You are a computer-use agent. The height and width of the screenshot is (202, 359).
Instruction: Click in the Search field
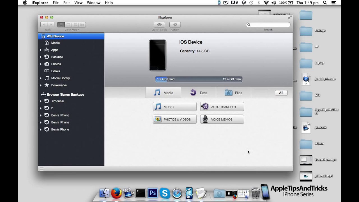tap(270, 25)
